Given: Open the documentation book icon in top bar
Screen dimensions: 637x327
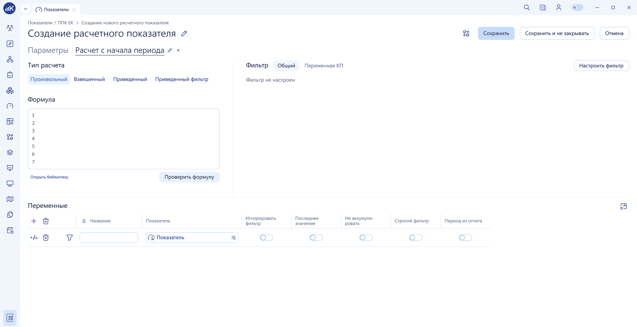Looking at the screenshot, I should [x=543, y=8].
